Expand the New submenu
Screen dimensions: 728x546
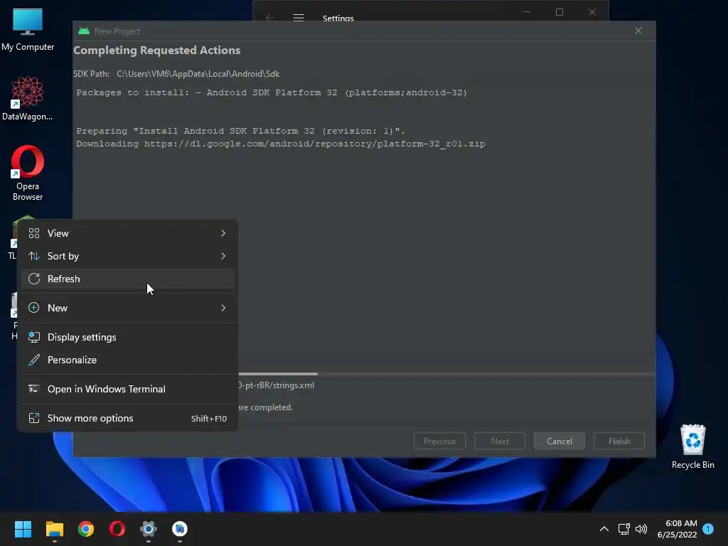point(128,308)
